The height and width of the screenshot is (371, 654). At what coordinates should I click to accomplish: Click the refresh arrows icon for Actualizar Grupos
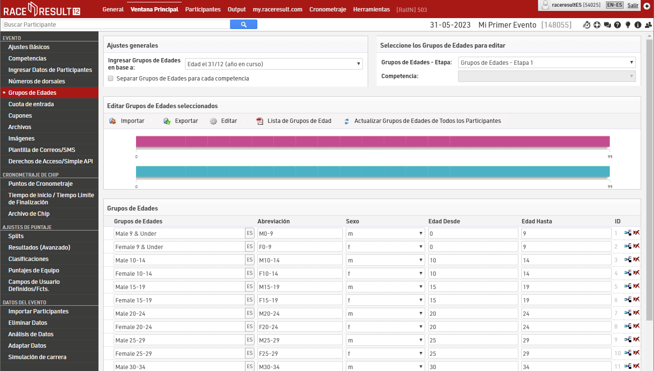[x=347, y=121]
